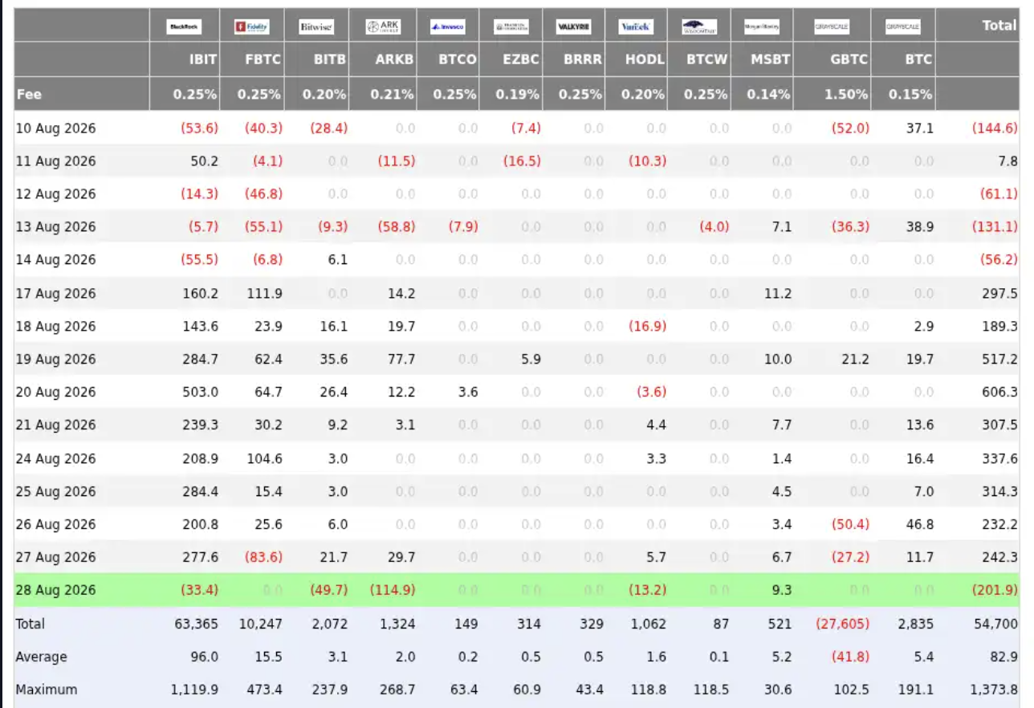1034x708 pixels.
Task: Click the (16.9) HODL value on 18 Aug
Action: coord(648,327)
